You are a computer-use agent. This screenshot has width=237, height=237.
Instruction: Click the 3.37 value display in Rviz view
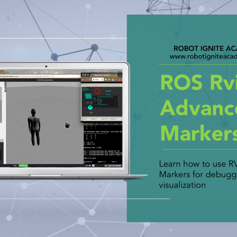108,91
